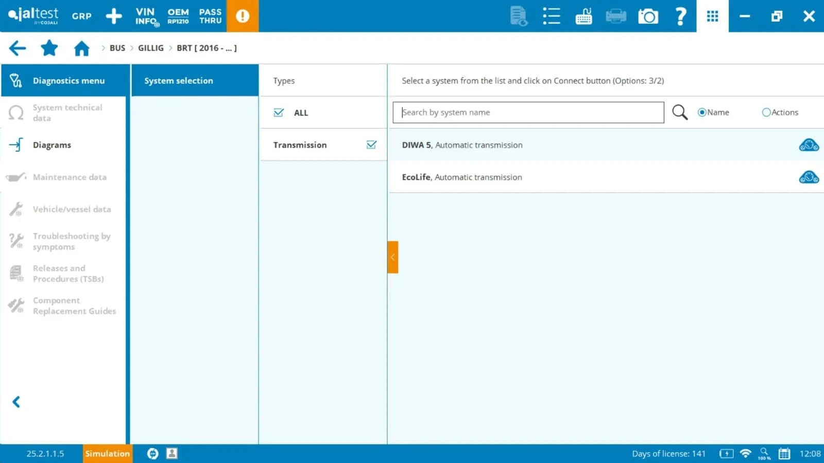Select the System selection tab
The height and width of the screenshot is (463, 824).
click(x=195, y=80)
